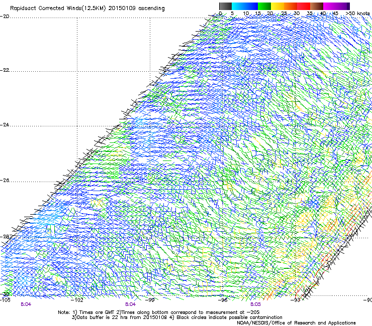Click the word "ascending" in the title
This screenshot has height=326, width=372.
[151, 9]
